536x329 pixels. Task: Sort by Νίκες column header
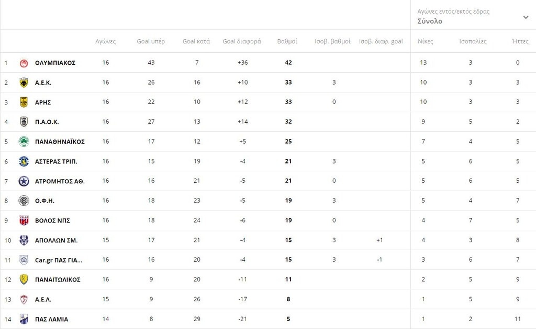[425, 41]
